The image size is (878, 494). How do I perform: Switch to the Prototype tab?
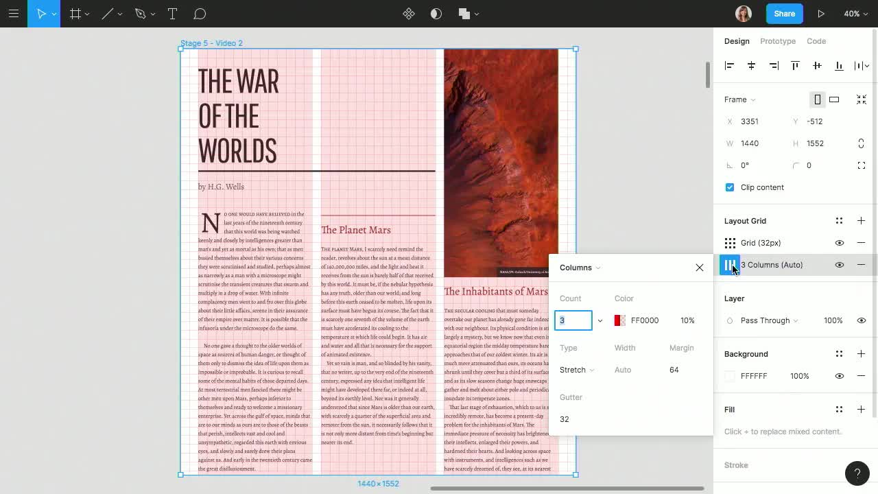pos(778,41)
